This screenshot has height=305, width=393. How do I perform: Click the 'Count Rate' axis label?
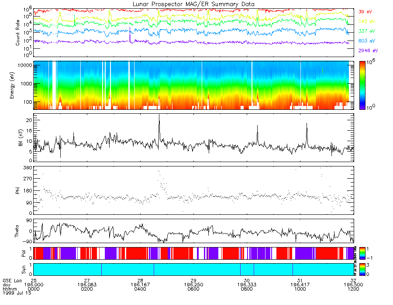tap(17, 33)
